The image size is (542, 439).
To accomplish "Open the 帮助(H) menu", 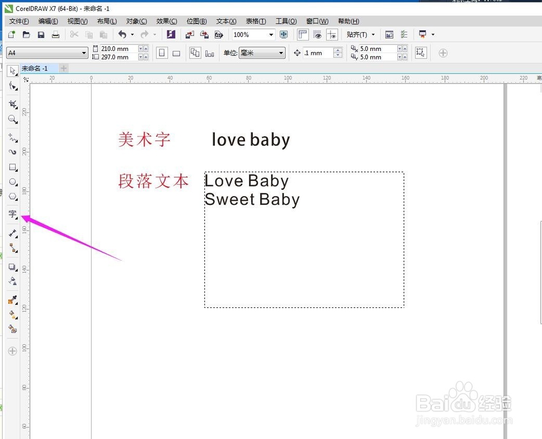I will point(349,21).
